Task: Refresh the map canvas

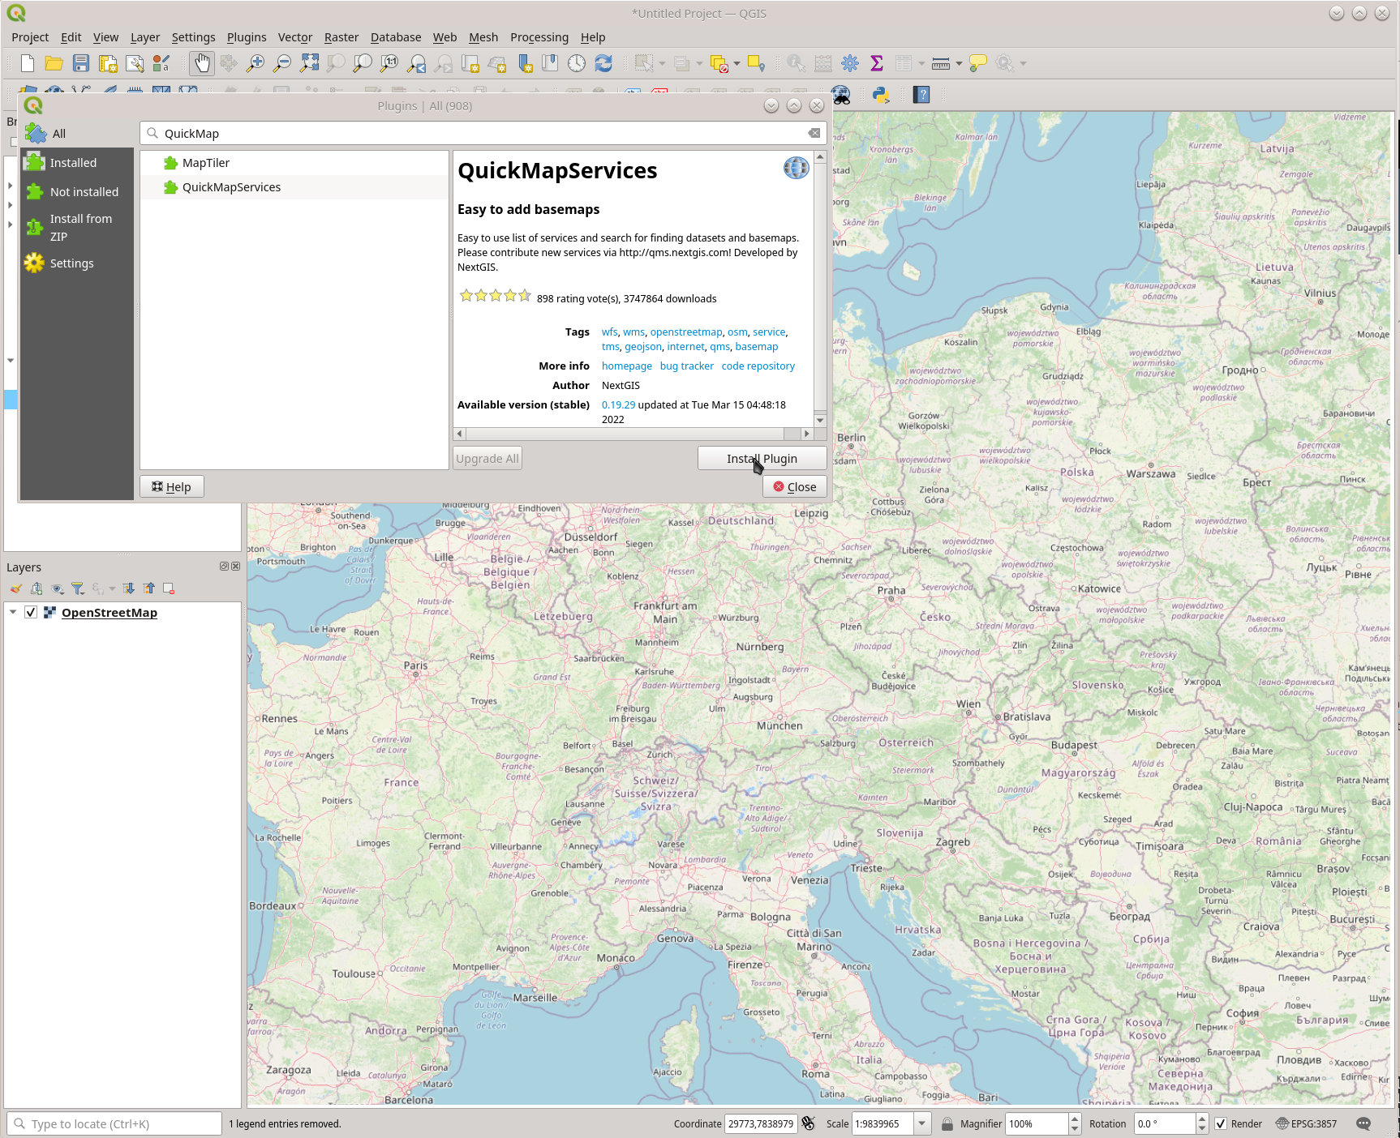Action: tap(603, 63)
